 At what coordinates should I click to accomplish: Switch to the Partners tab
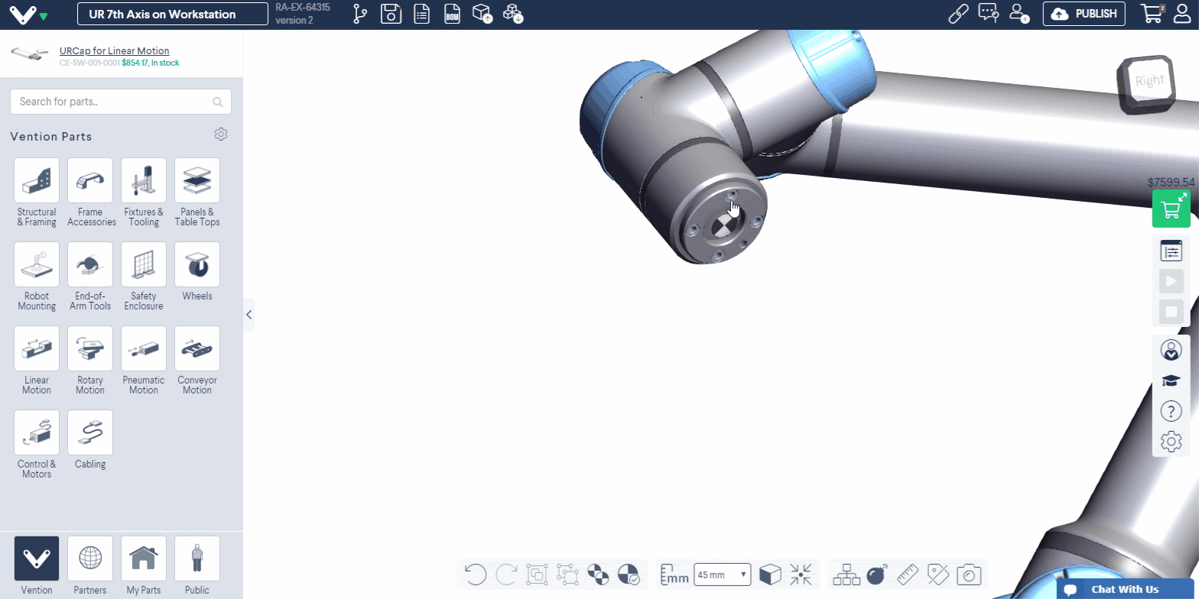coord(90,566)
